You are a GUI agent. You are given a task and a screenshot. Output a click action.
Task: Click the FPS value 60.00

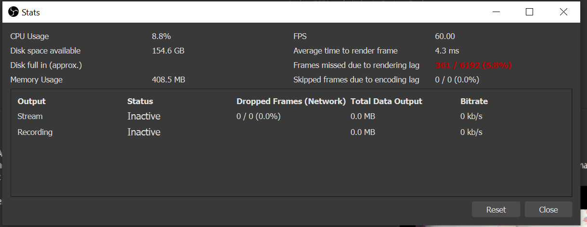[444, 36]
